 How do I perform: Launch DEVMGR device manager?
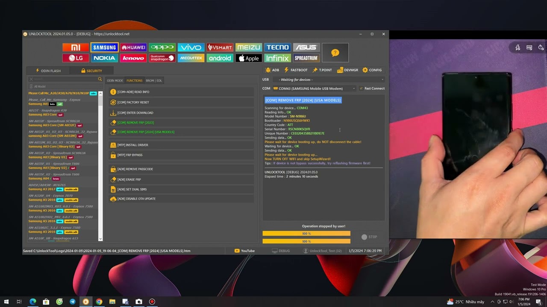pos(347,70)
